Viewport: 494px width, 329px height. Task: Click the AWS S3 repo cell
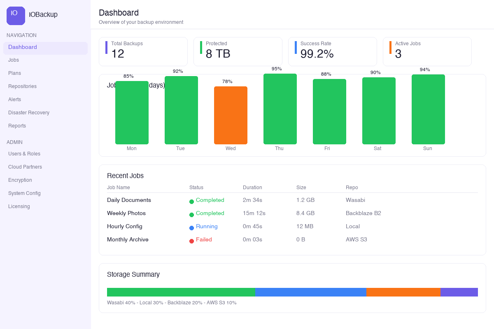coord(357,240)
